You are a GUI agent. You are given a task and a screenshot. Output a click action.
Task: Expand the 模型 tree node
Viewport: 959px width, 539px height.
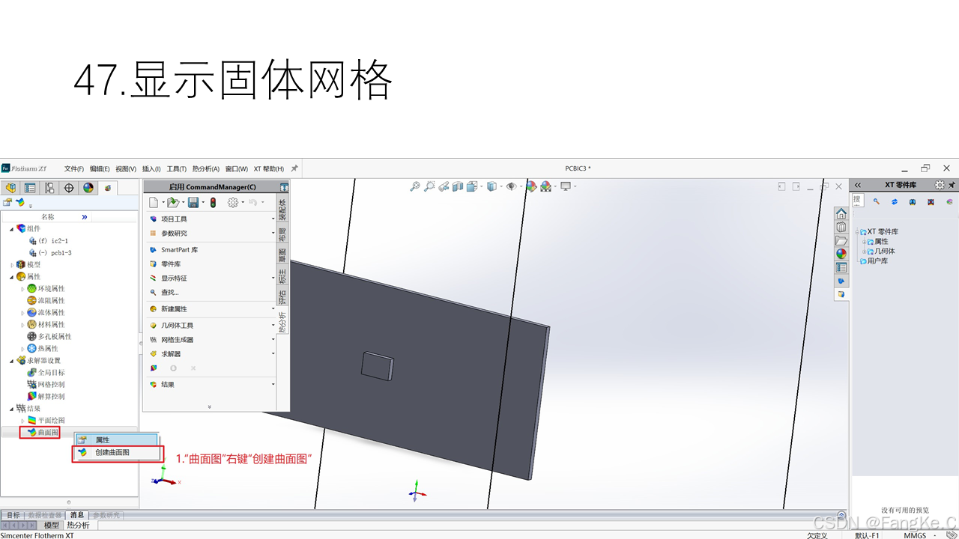pyautogui.click(x=11, y=264)
